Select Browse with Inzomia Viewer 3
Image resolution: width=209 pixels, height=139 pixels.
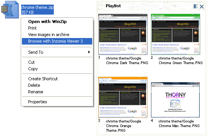[57, 41]
